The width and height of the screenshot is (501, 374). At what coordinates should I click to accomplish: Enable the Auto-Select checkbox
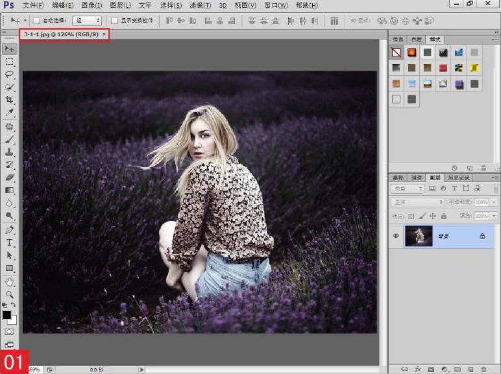(36, 21)
